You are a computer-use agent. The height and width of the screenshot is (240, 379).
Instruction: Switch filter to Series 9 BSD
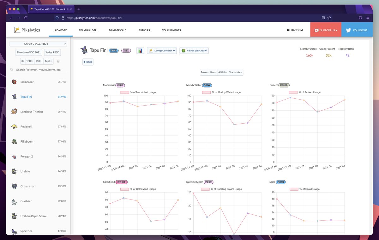(x=52, y=52)
